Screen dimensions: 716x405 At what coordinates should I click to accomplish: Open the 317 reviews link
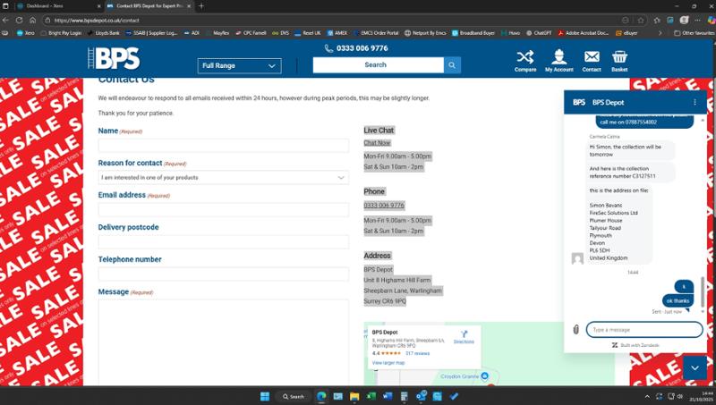(x=417, y=353)
